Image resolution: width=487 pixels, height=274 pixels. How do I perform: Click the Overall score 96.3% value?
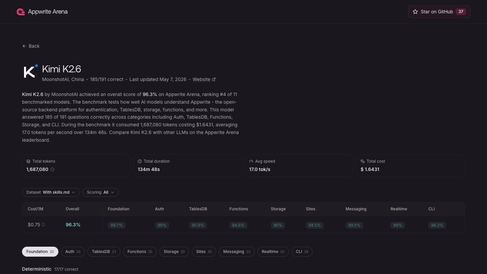(73, 225)
